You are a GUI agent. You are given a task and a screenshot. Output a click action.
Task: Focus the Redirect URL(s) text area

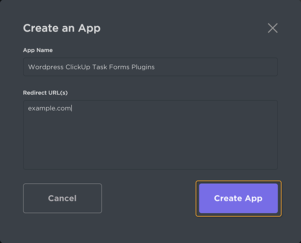(150, 135)
